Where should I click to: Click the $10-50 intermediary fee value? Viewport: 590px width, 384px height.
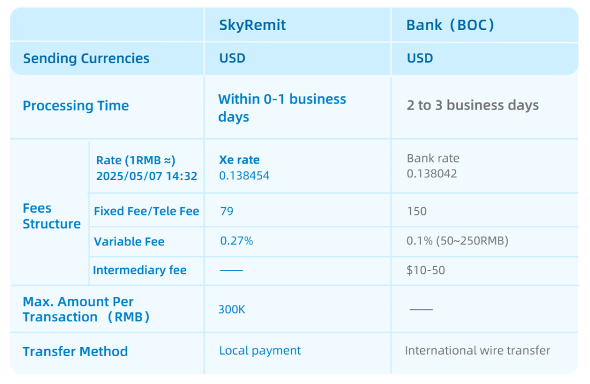(x=426, y=270)
